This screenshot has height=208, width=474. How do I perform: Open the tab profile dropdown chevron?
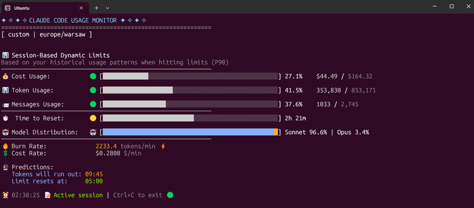click(108, 8)
